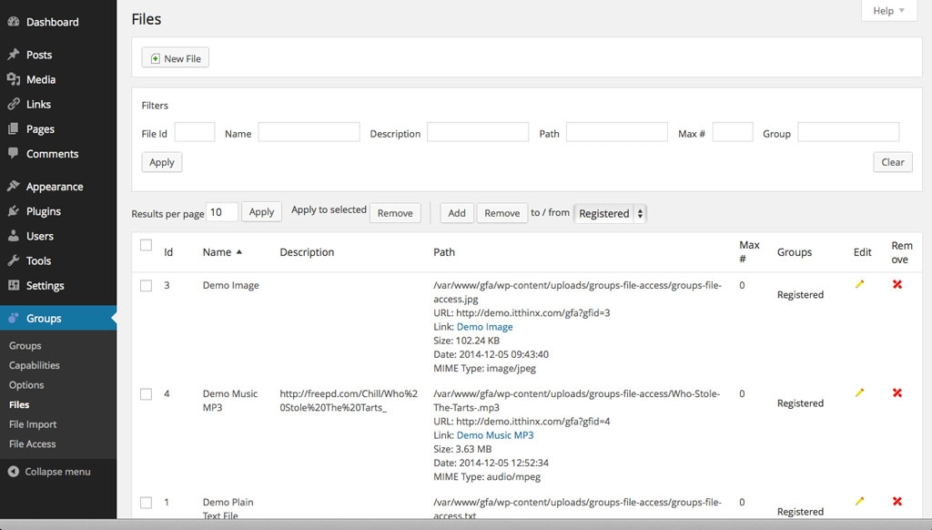The height and width of the screenshot is (530, 932).
Task: Click the pencil edit icon for Demo Plain Text File
Action: [x=859, y=502]
